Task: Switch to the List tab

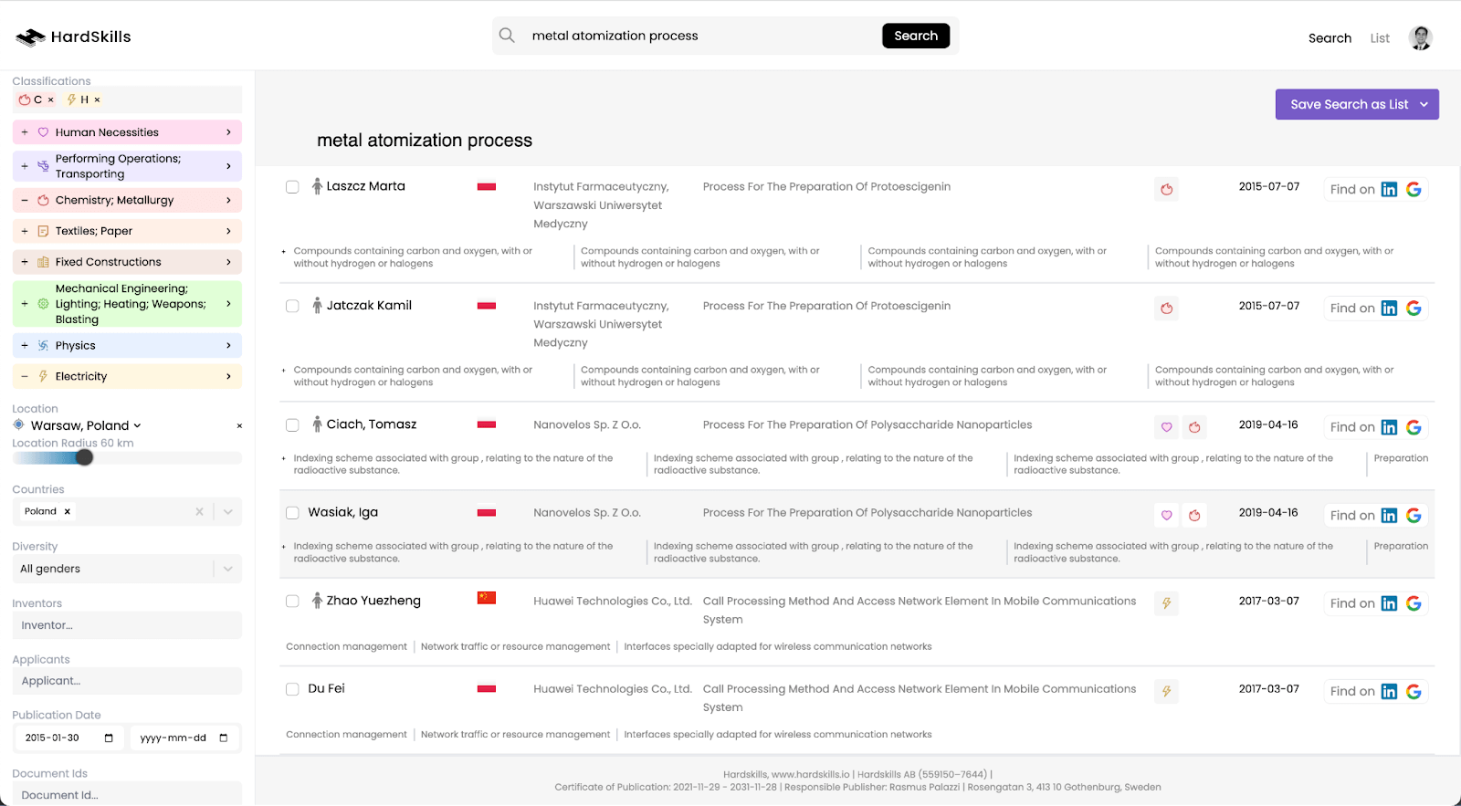Action: 1380,38
